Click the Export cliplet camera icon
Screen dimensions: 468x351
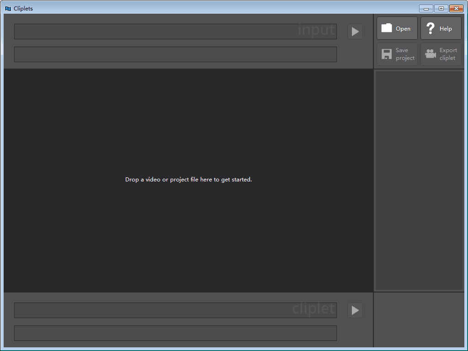click(430, 54)
